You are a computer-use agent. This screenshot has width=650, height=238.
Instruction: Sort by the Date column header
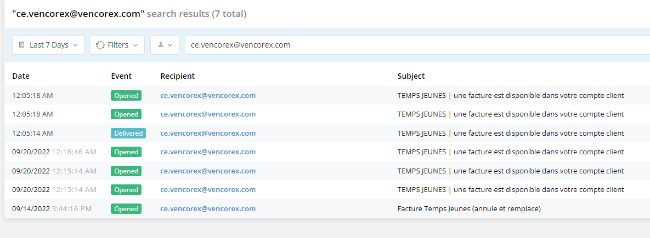click(21, 76)
